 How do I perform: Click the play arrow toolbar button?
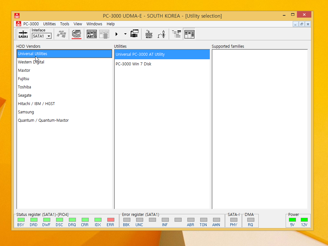117,34
